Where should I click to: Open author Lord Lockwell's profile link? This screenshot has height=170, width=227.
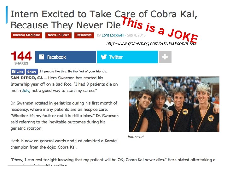pos(113,35)
